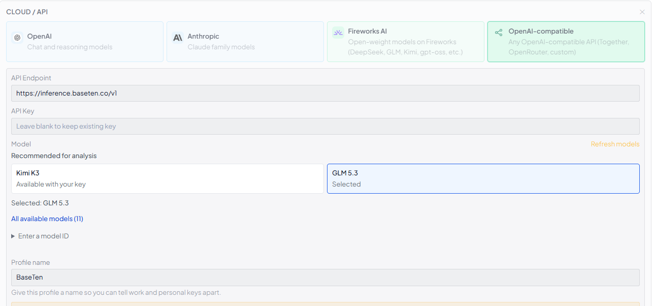Choose the GLM 5.3 model option
Viewport: 654px width, 306px height.
(x=483, y=178)
